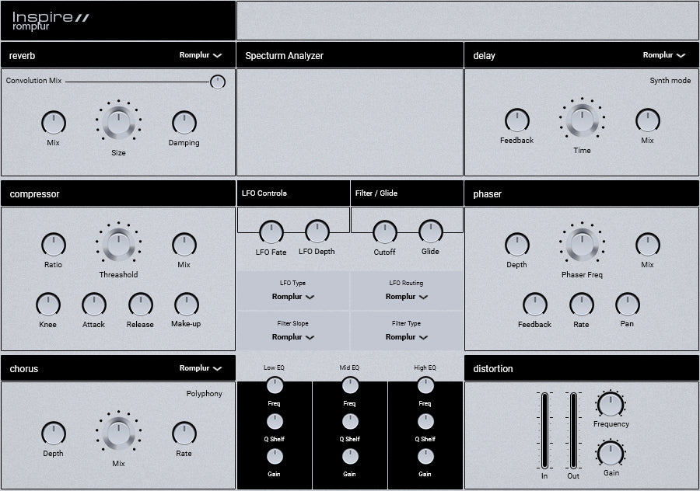Click the delay Time knob

[x=582, y=119]
